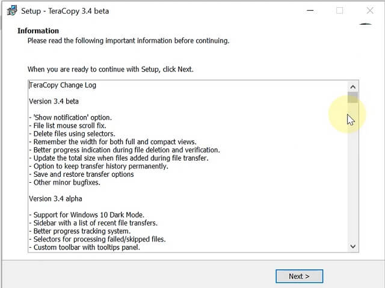The image size is (385, 288).
Task: Click line 'Remember the width for both full and compact views.'
Action: click(x=112, y=142)
